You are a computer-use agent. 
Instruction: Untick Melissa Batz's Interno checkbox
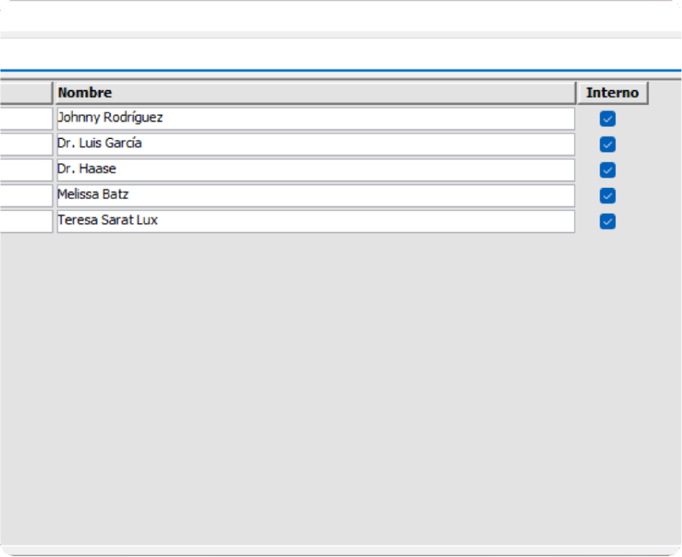coord(607,196)
